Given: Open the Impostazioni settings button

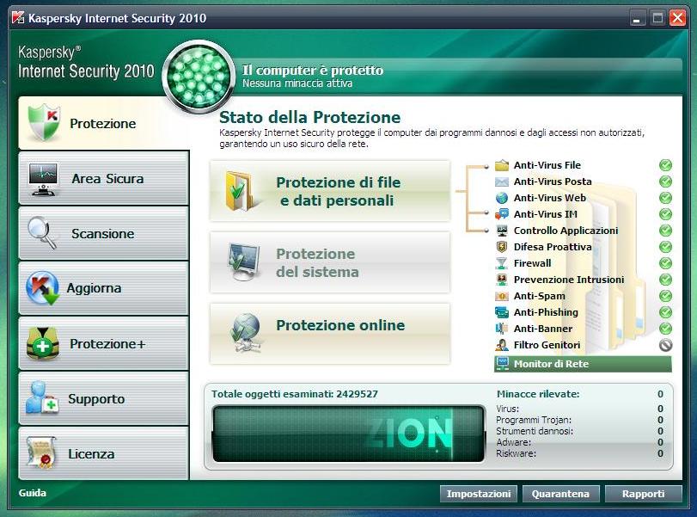Looking at the screenshot, I should point(479,494).
